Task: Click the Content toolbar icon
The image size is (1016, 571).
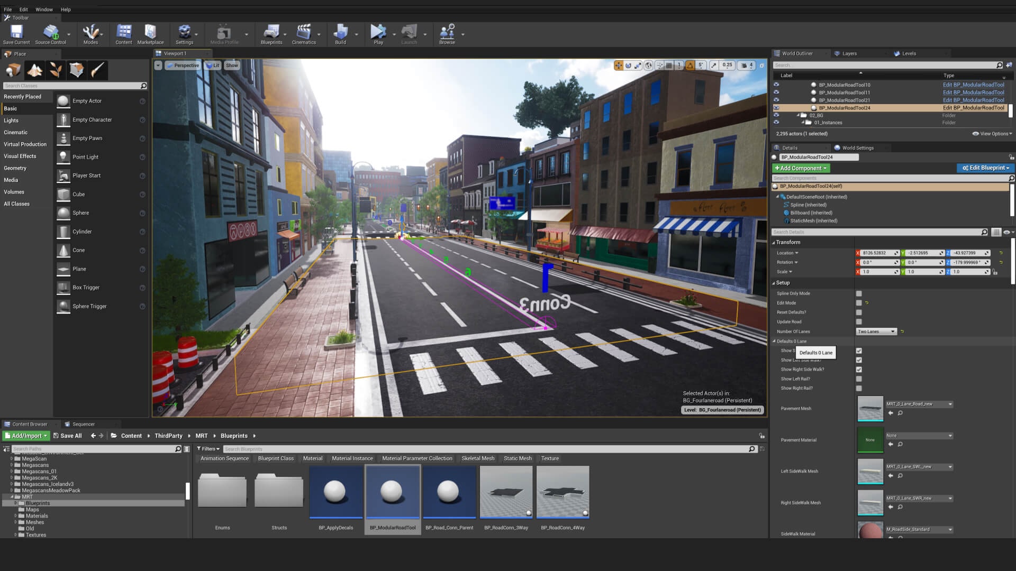Action: 124,32
